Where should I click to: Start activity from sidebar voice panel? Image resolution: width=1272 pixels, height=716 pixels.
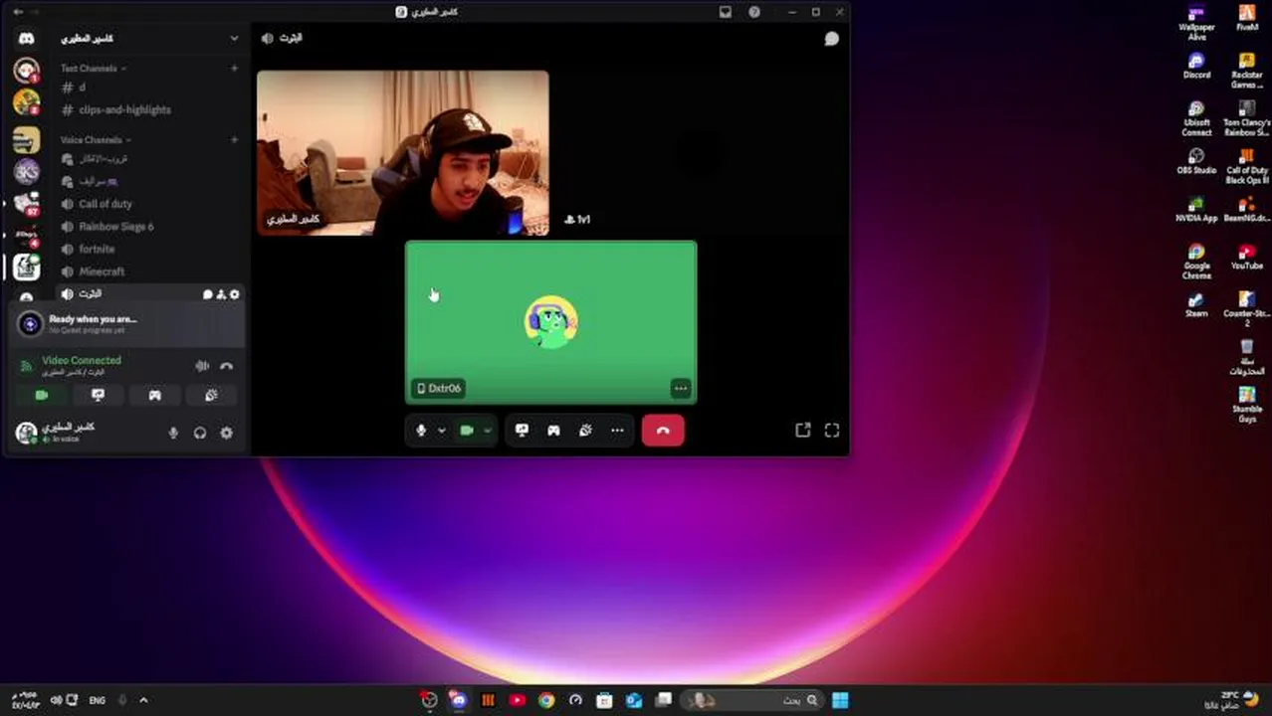(154, 396)
